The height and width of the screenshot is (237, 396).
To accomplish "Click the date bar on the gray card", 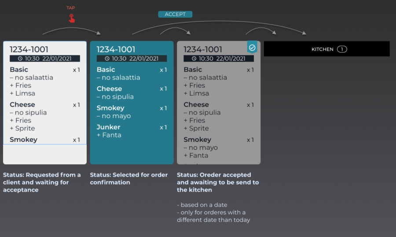I will (x=219, y=58).
